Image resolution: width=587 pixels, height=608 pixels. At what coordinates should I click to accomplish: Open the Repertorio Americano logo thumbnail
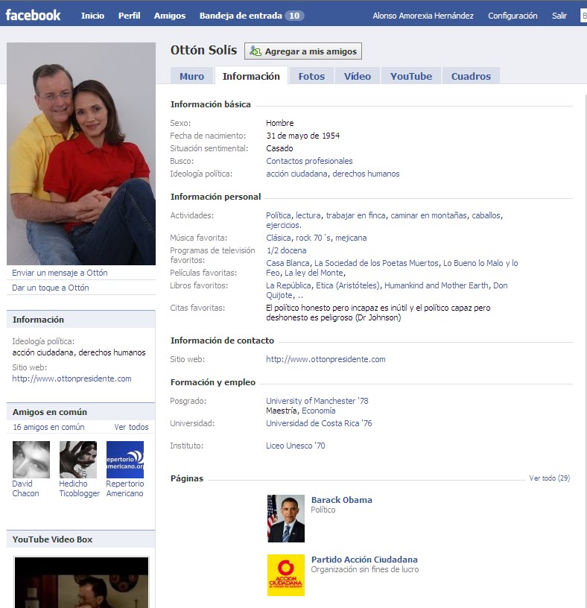[x=125, y=460]
